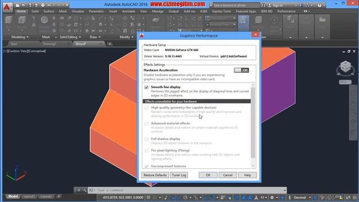The image size is (359, 202).
Task: Close the command line with its X icon
Action: click(x=79, y=190)
